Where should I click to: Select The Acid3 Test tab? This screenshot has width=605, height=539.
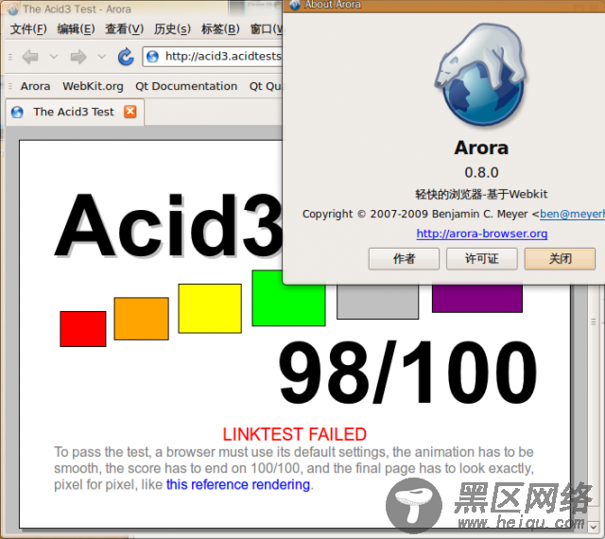[75, 112]
